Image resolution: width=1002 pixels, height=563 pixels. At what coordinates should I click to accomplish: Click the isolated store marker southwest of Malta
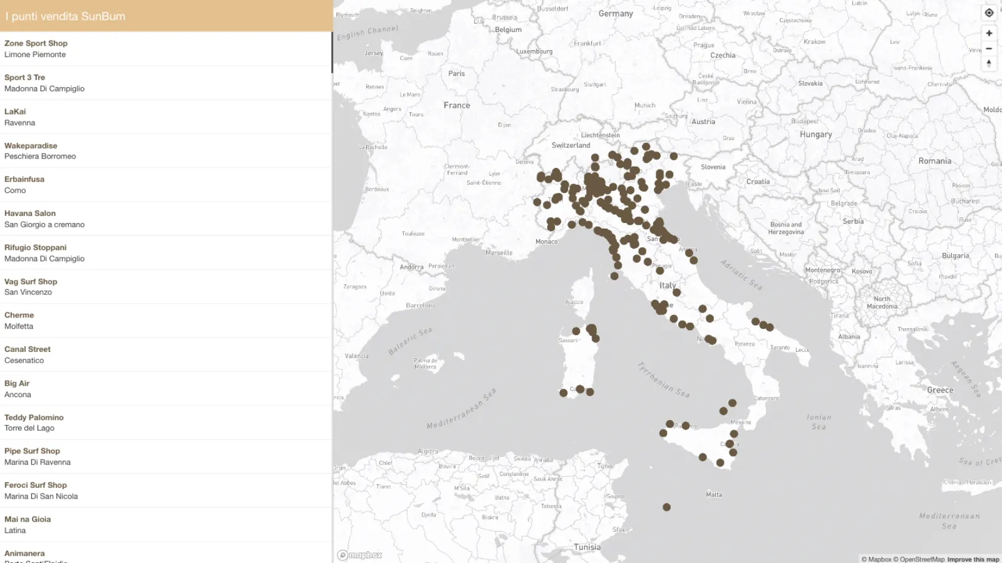tap(666, 507)
